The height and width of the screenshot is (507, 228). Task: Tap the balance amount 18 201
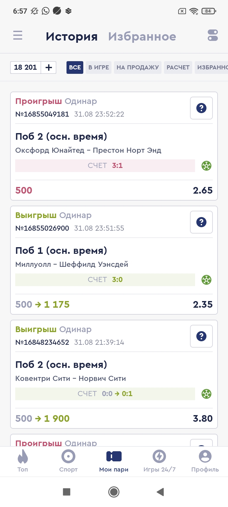tap(26, 67)
